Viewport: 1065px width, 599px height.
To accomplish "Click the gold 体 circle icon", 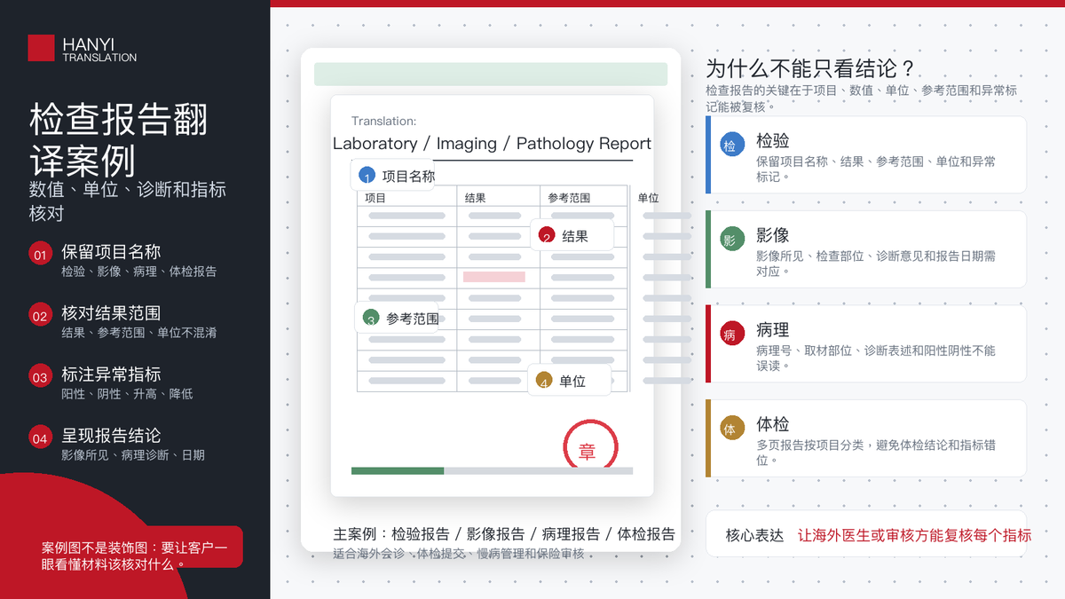I will [x=730, y=430].
